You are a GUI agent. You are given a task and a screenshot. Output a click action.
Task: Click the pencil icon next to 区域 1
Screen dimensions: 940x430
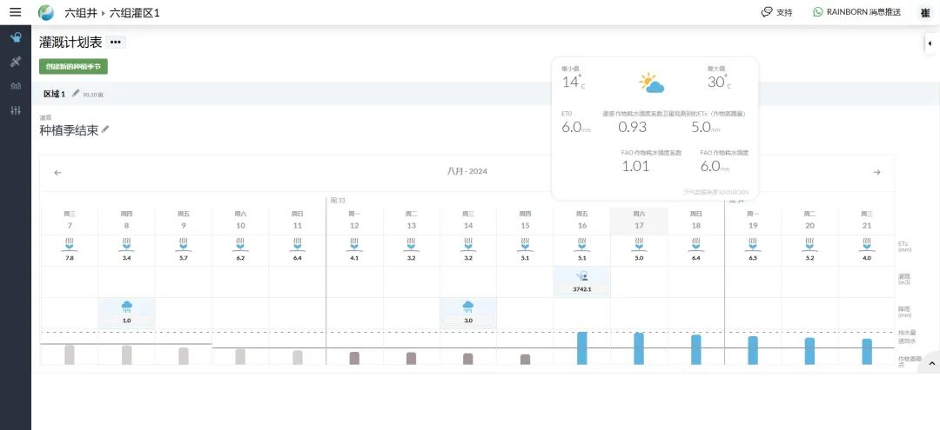tap(76, 93)
